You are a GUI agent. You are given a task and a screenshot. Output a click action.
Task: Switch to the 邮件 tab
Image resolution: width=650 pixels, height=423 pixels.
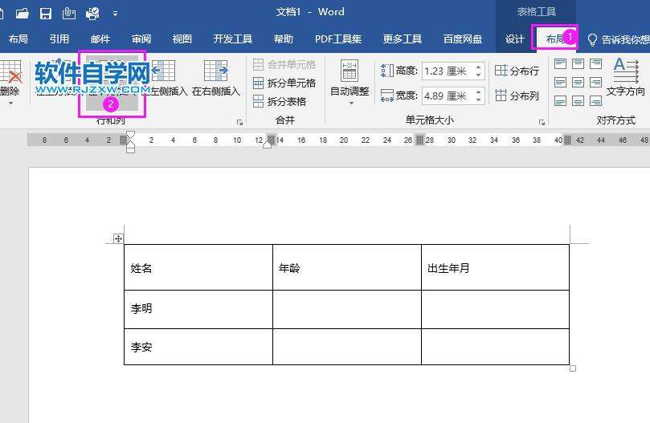tap(100, 39)
